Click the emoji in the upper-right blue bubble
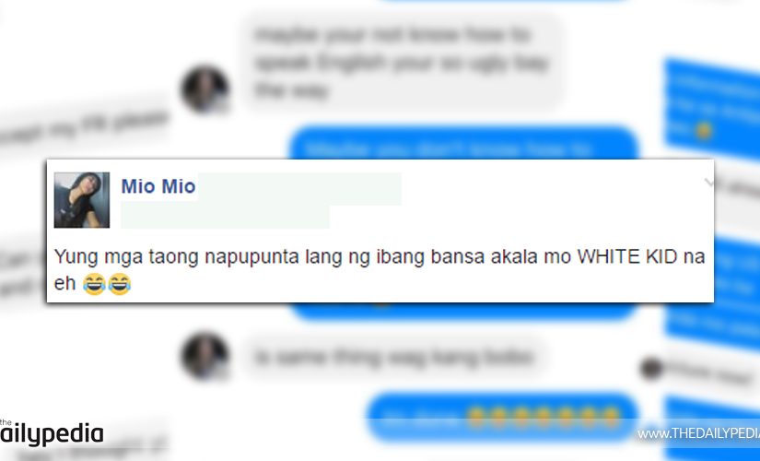 point(703,131)
